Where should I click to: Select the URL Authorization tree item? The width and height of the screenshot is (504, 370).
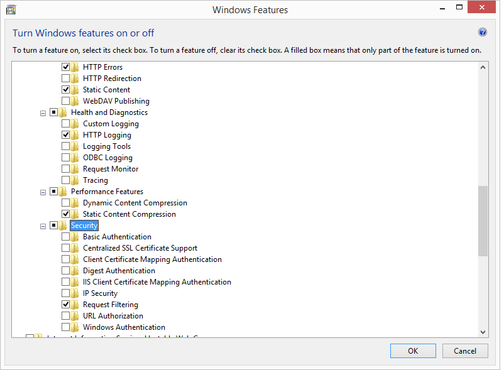(112, 316)
